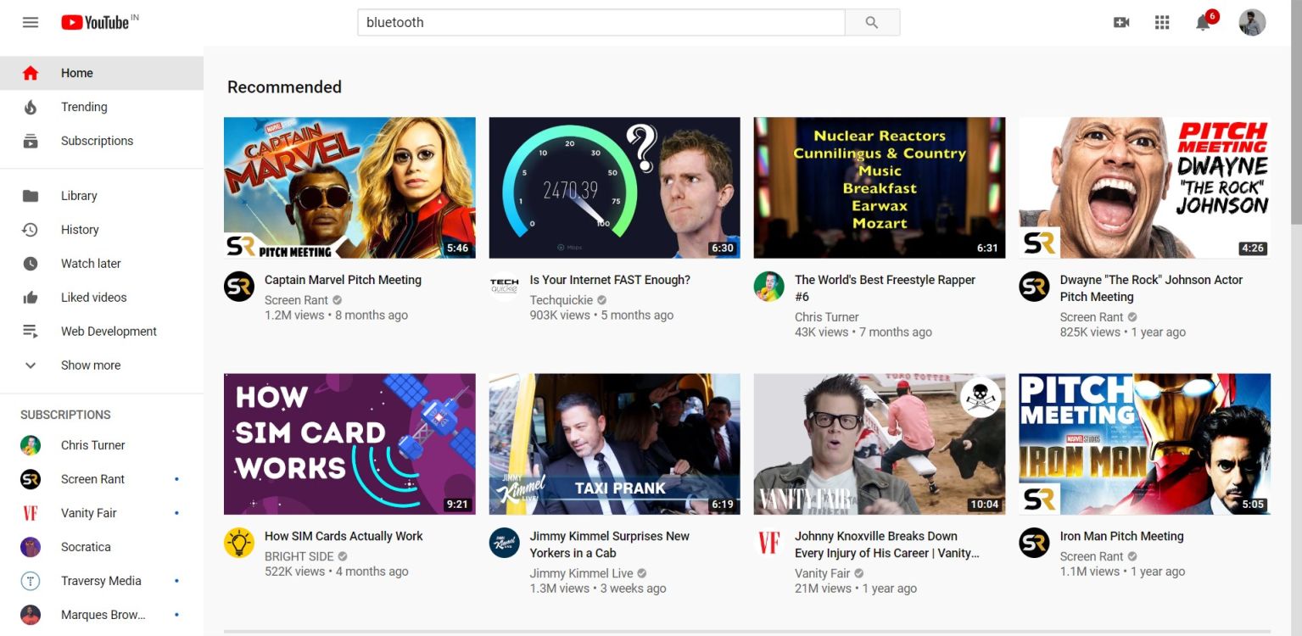Click the search magnifier button
The width and height of the screenshot is (1302, 636).
tap(872, 22)
